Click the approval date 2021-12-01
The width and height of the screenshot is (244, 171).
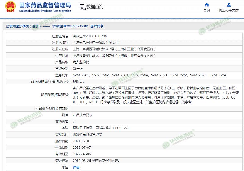click(82, 141)
